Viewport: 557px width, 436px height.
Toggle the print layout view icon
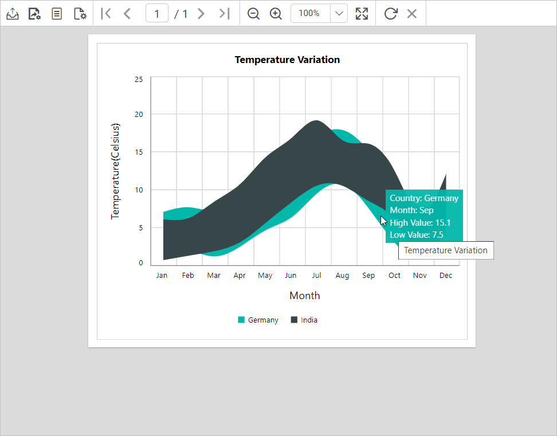click(57, 14)
